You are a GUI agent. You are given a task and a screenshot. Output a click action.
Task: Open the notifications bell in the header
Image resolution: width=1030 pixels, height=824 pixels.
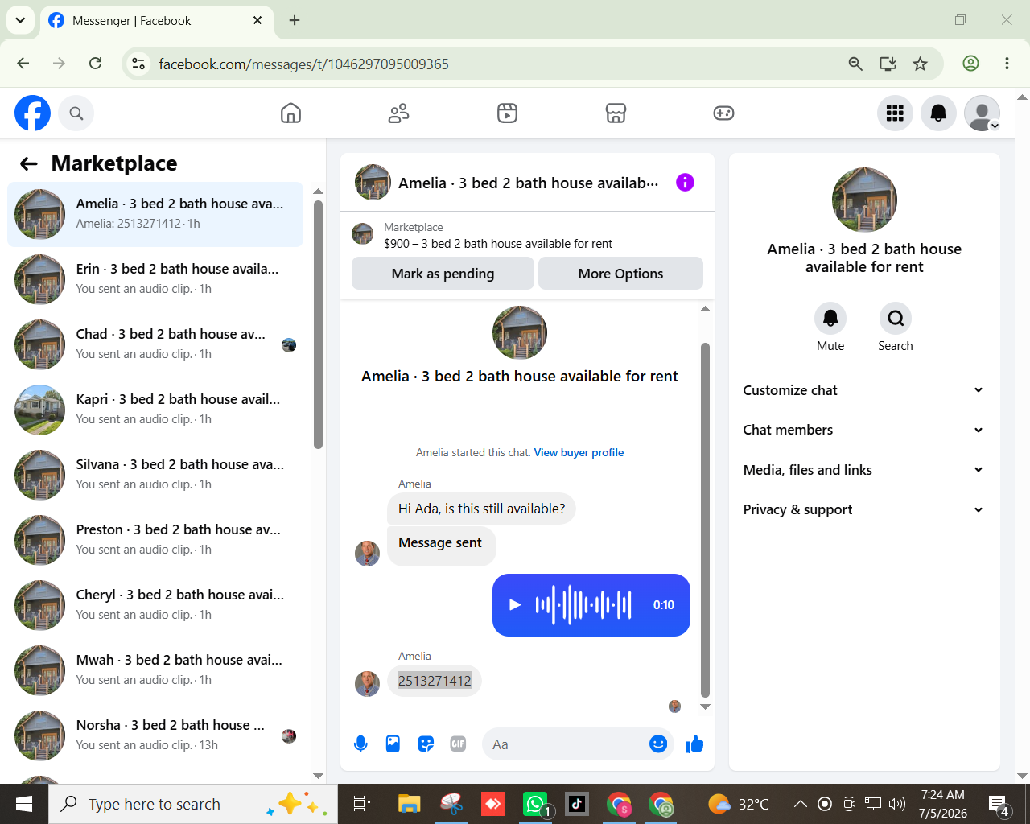pyautogui.click(x=938, y=113)
